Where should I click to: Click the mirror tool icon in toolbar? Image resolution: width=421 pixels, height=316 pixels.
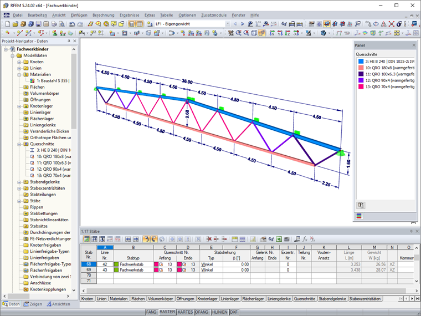[x=384, y=24]
